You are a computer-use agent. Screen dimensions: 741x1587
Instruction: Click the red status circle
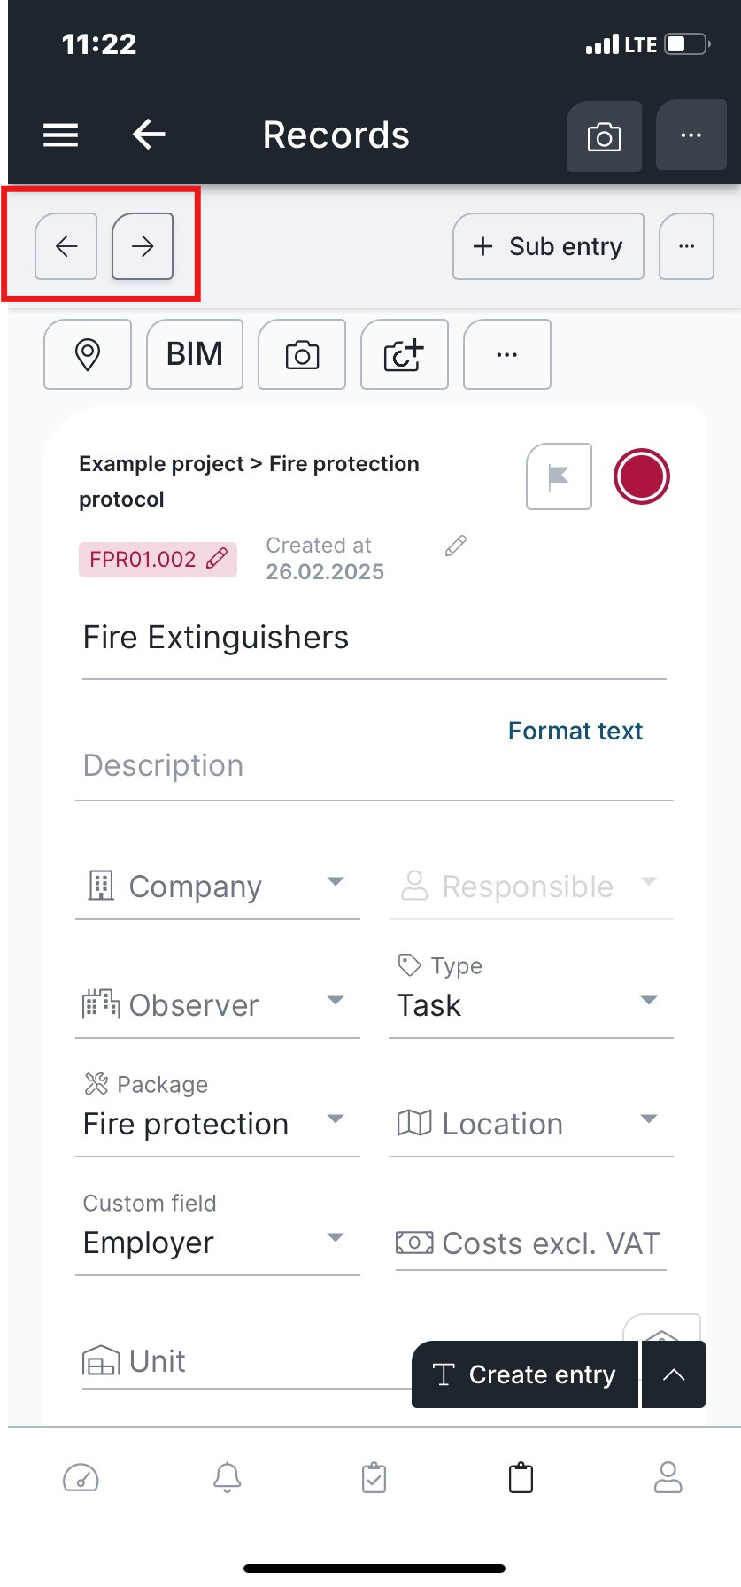(x=642, y=476)
